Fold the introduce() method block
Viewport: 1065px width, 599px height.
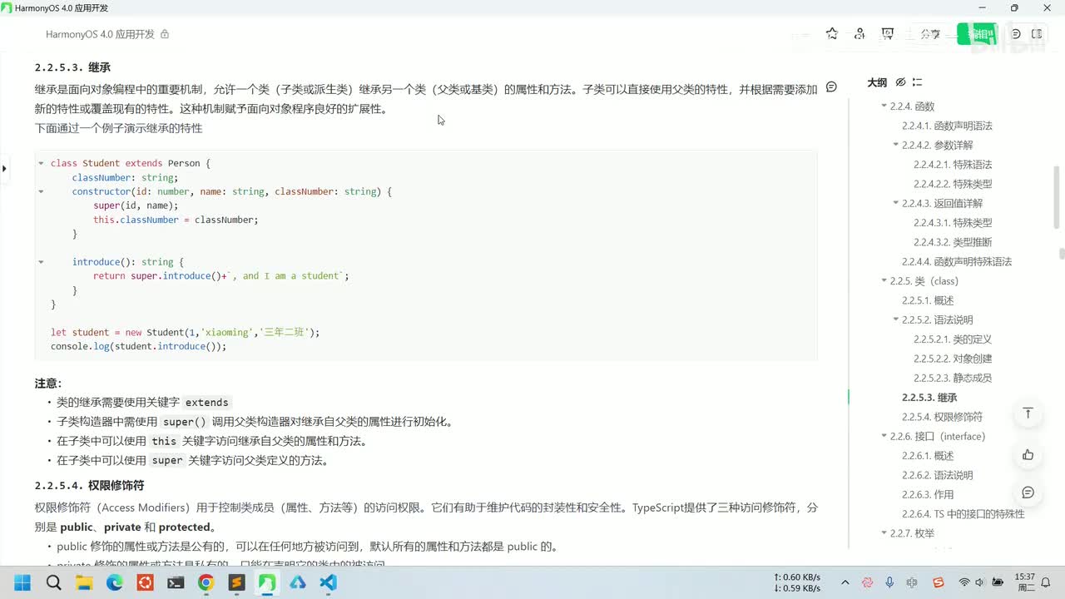(x=41, y=262)
